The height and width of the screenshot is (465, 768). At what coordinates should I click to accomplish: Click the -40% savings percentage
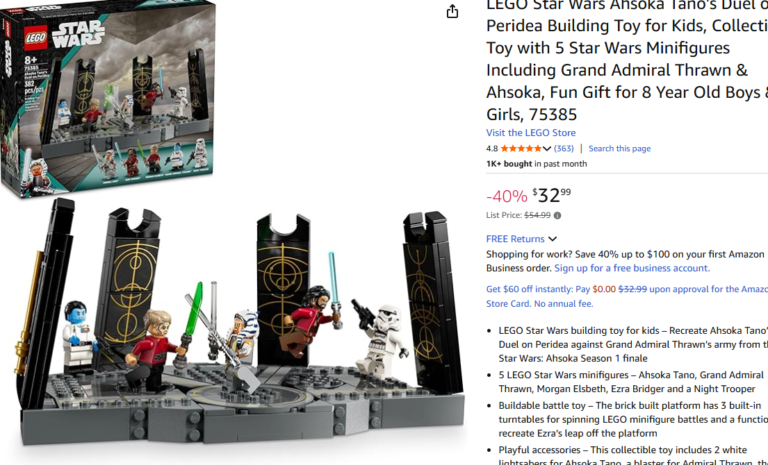click(x=507, y=196)
